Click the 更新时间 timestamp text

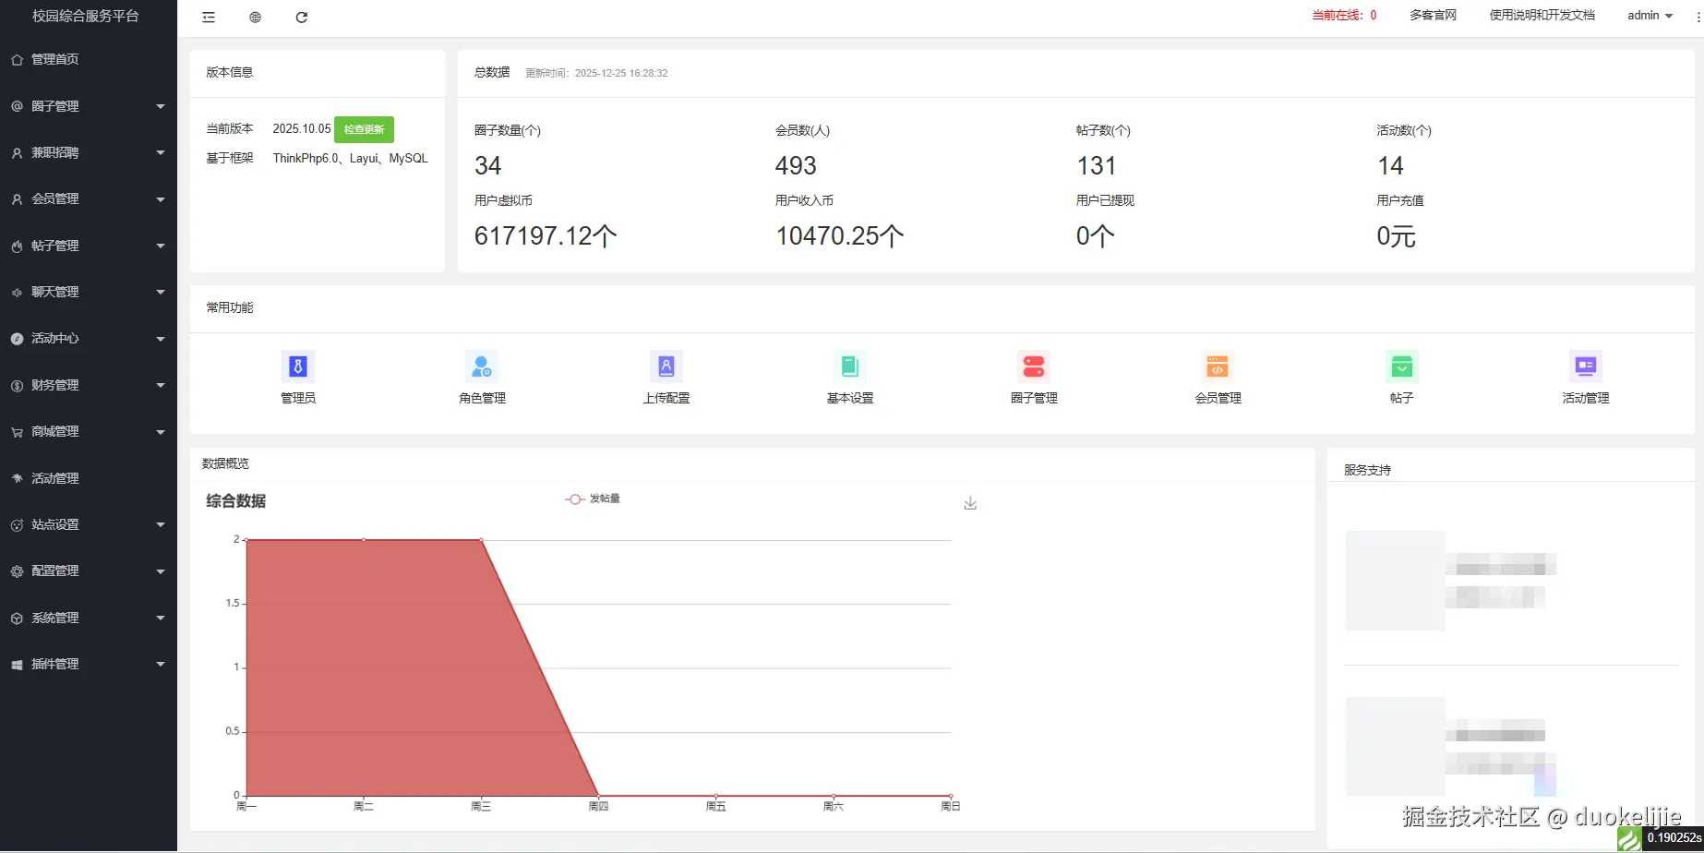[x=597, y=73]
